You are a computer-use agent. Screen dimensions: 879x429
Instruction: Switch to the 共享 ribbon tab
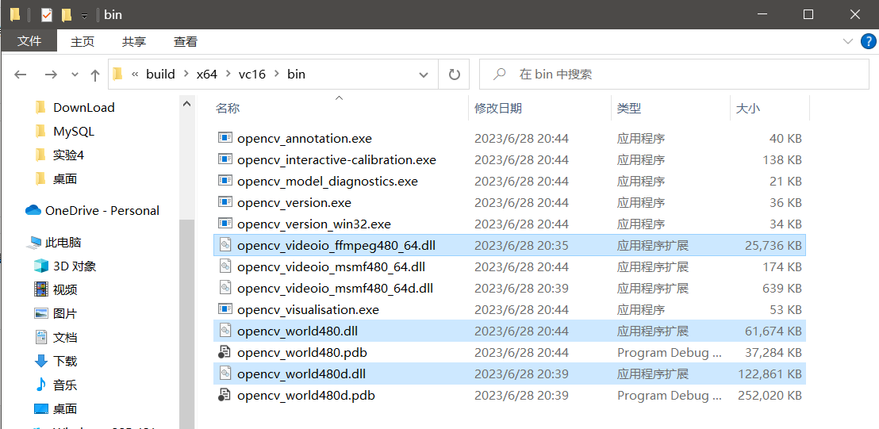click(x=134, y=41)
